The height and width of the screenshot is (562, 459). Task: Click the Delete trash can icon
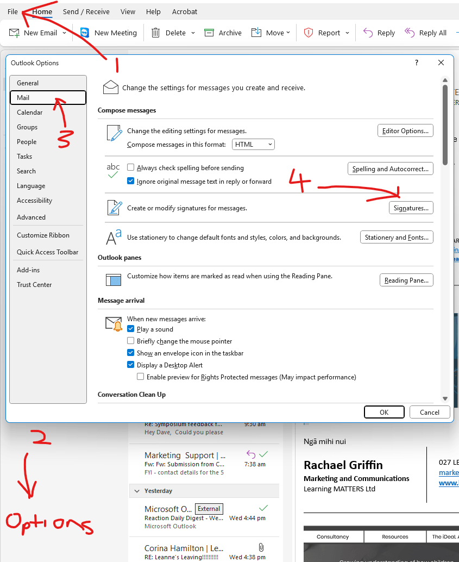click(155, 33)
